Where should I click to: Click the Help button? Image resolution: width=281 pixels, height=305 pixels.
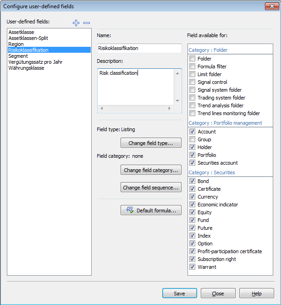(256, 294)
